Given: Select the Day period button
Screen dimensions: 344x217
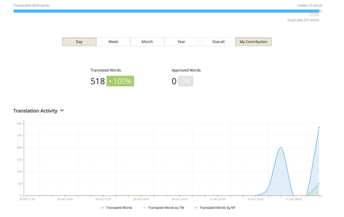Looking at the screenshot, I should 79,42.
